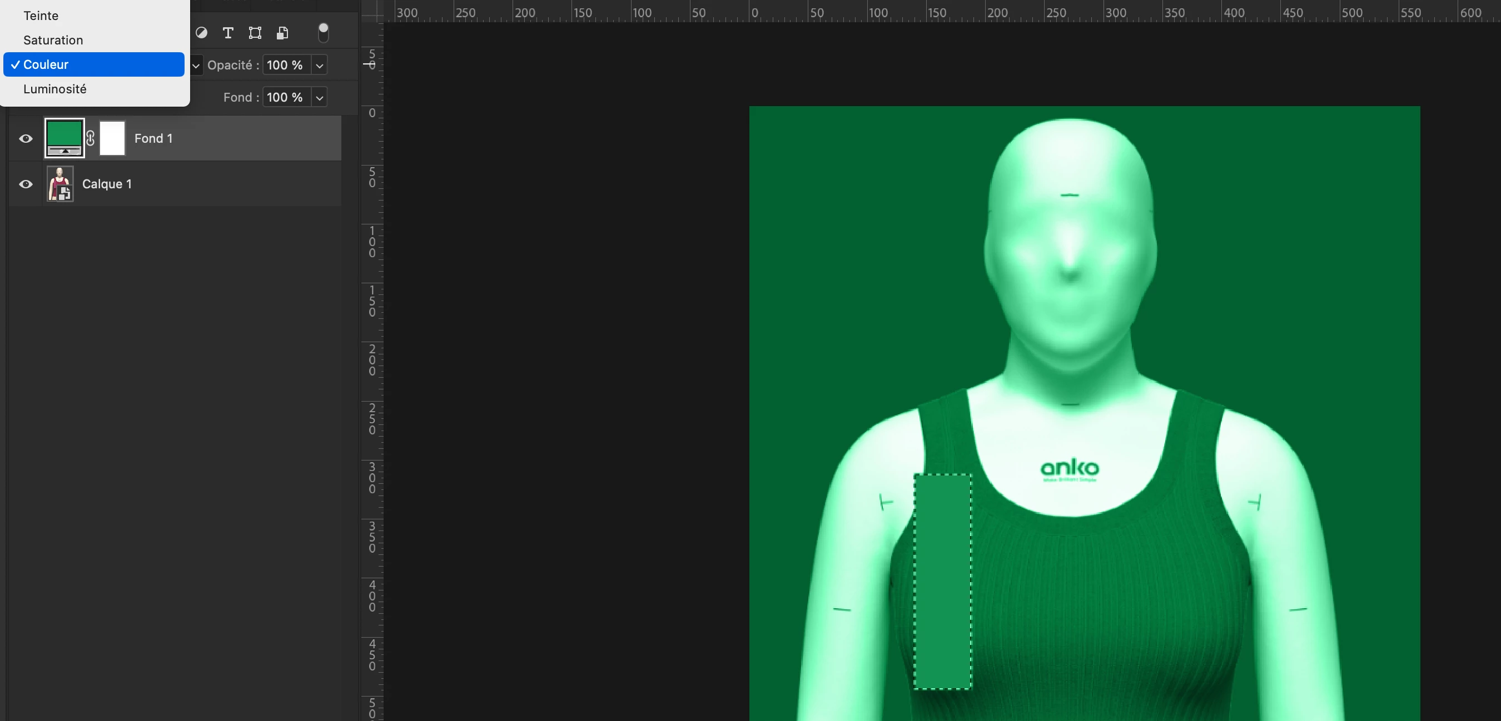This screenshot has width=1501, height=721.
Task: Filter layers by shape icon
Action: tap(255, 33)
